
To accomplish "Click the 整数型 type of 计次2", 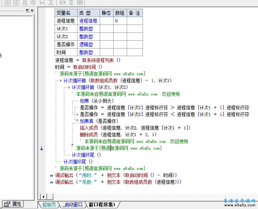I will click(x=86, y=36).
